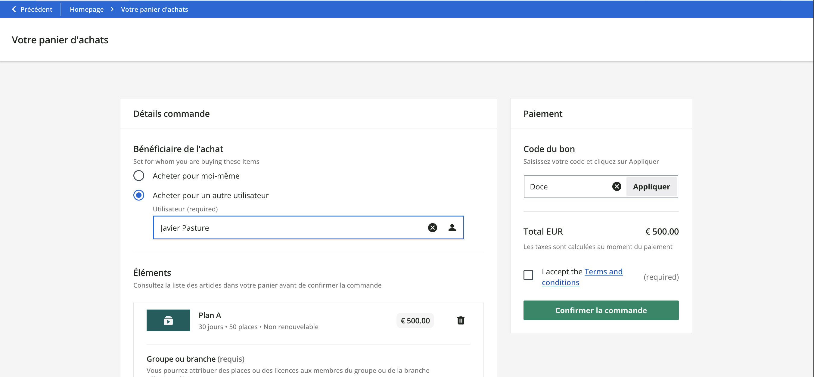The width and height of the screenshot is (814, 377).
Task: Open the user picker person icon
Action: tap(452, 228)
